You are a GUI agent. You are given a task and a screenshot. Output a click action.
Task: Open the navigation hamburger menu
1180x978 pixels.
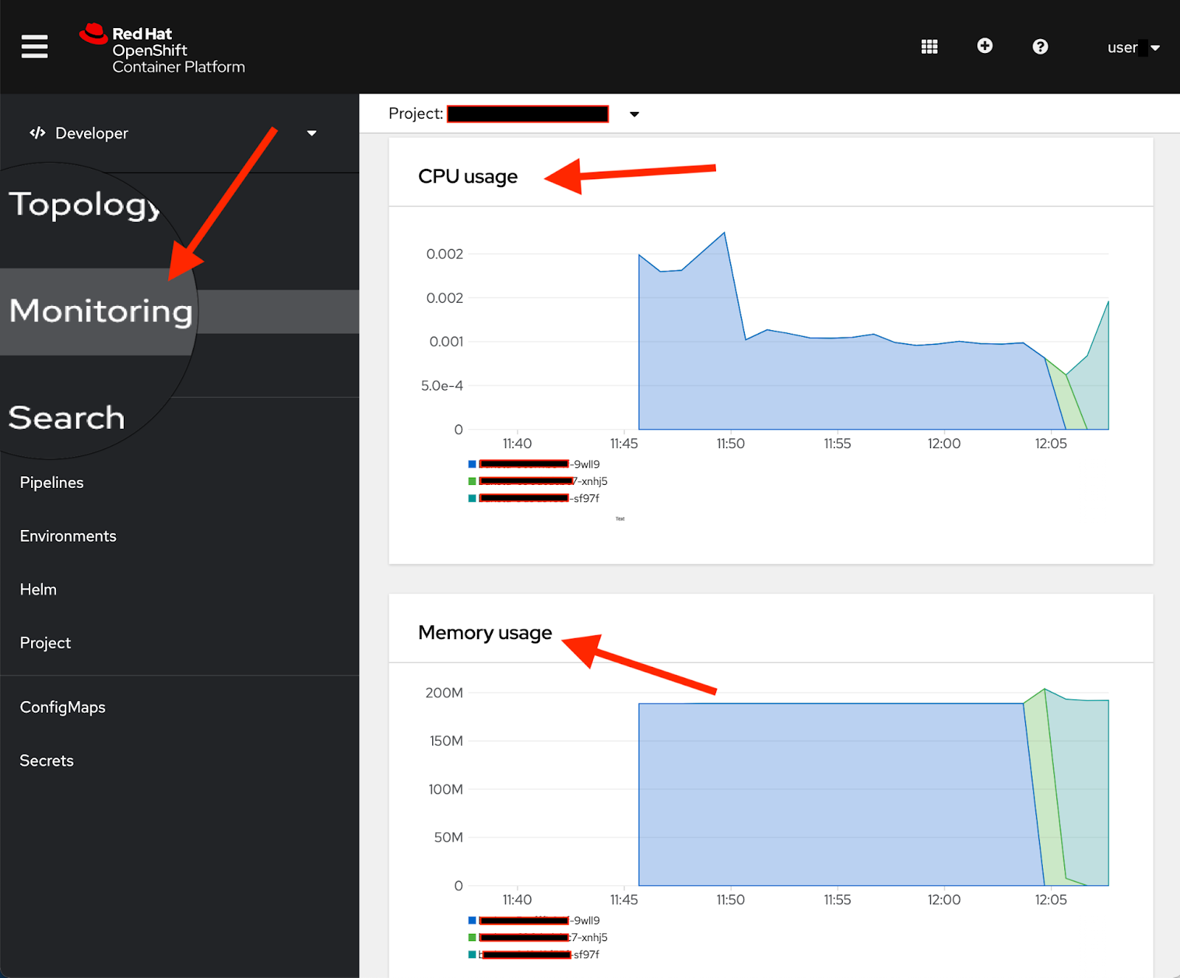(x=34, y=46)
